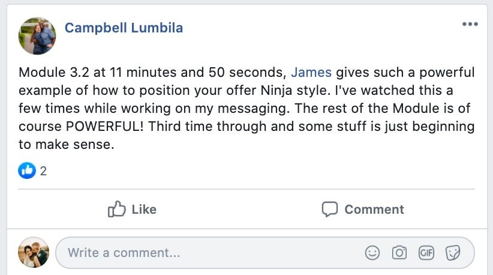Screen dimensions: 493x275
Task: Click your own avatar beside comment box
Action: tap(34, 252)
